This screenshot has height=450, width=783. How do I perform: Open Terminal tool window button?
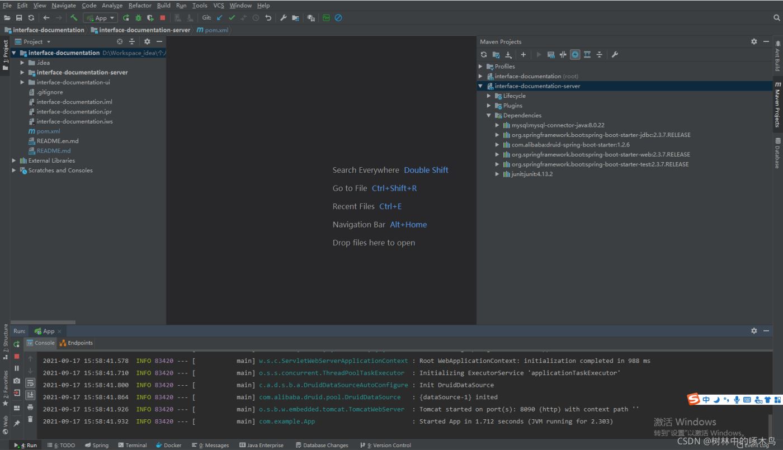133,445
